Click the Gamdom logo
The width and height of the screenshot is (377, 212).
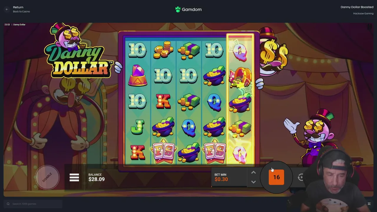(188, 9)
